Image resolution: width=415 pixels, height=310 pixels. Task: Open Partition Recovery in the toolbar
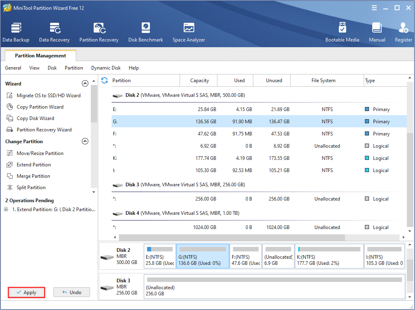click(99, 32)
